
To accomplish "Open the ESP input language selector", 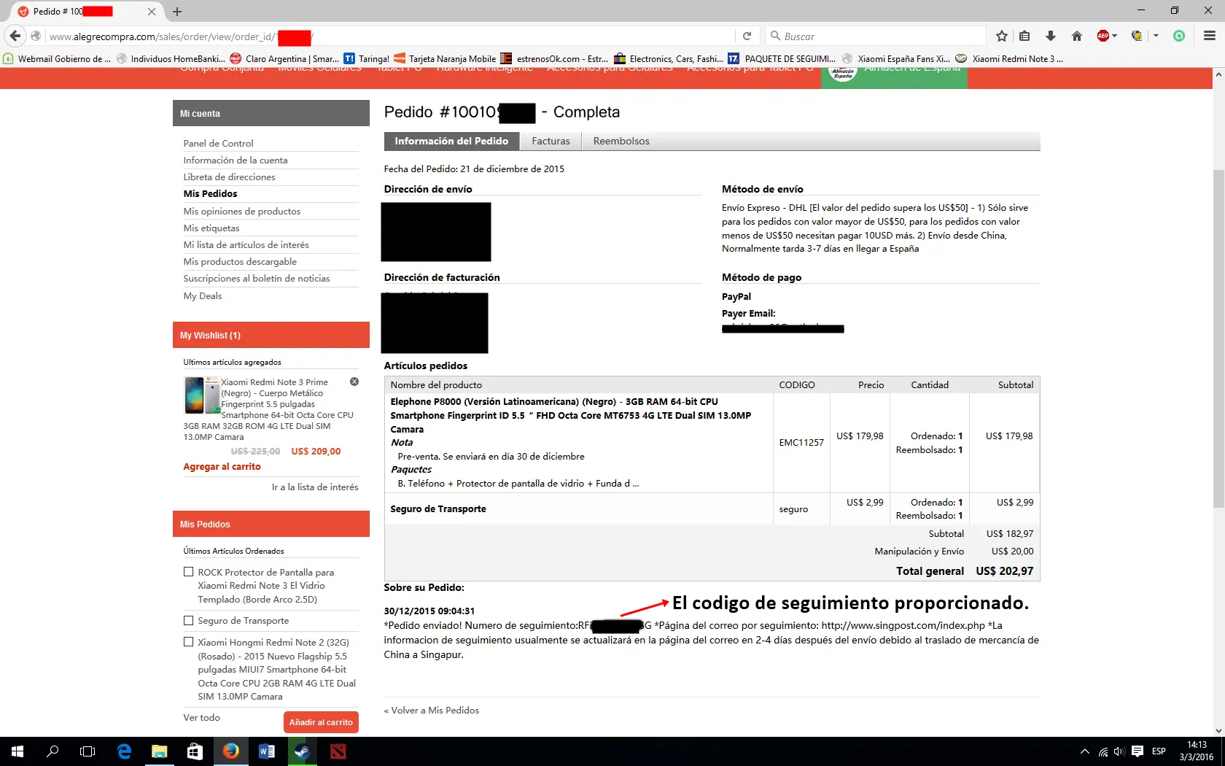I will (x=1159, y=751).
